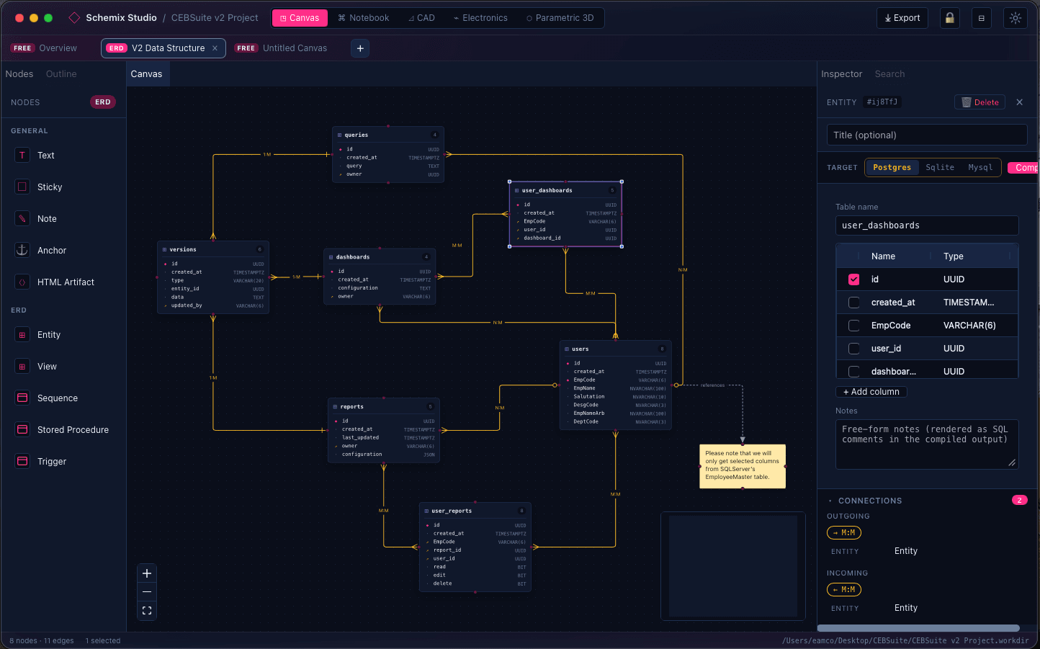Click the Schemix Studio logo icon
Viewport: 1040px width, 649px height.
point(74,18)
